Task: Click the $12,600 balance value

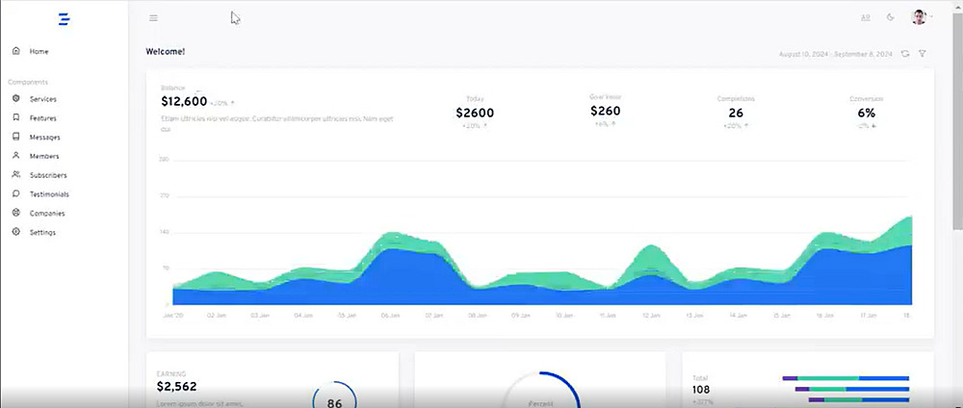Action: click(184, 101)
